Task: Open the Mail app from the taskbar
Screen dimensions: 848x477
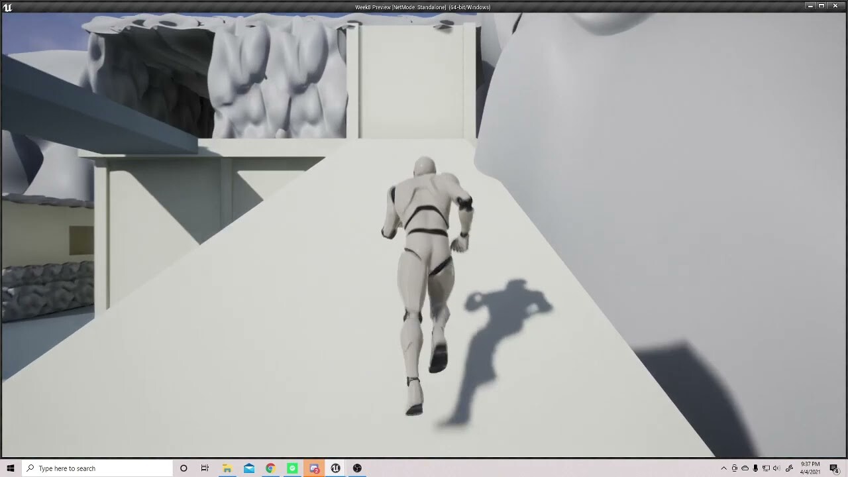Action: [248, 468]
